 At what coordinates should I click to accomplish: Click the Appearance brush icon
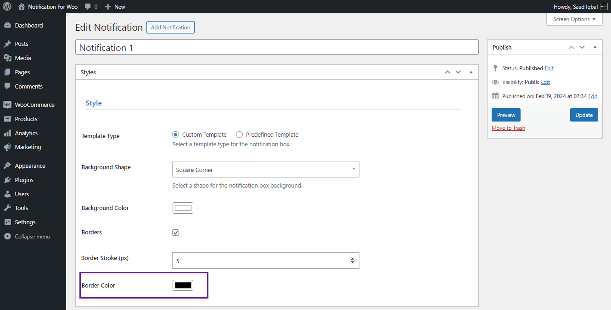(x=7, y=166)
